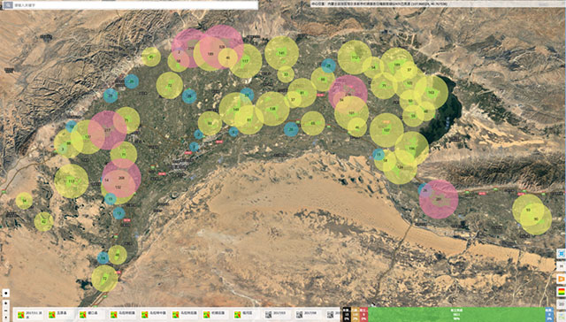
Task: Click the yellow cluster circle labeled 124
Action: tap(400, 167)
